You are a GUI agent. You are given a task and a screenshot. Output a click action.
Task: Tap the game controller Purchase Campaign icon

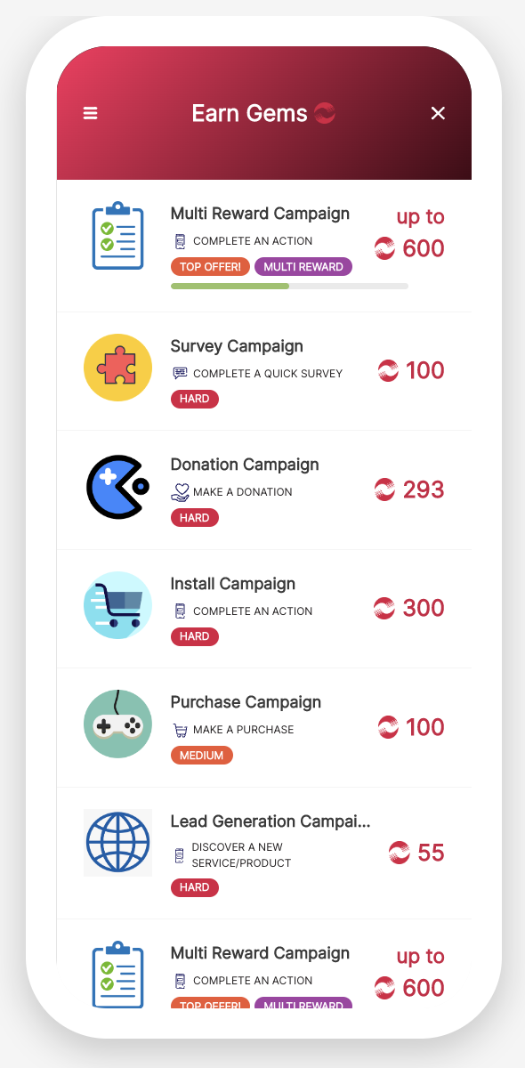pyautogui.click(x=117, y=724)
